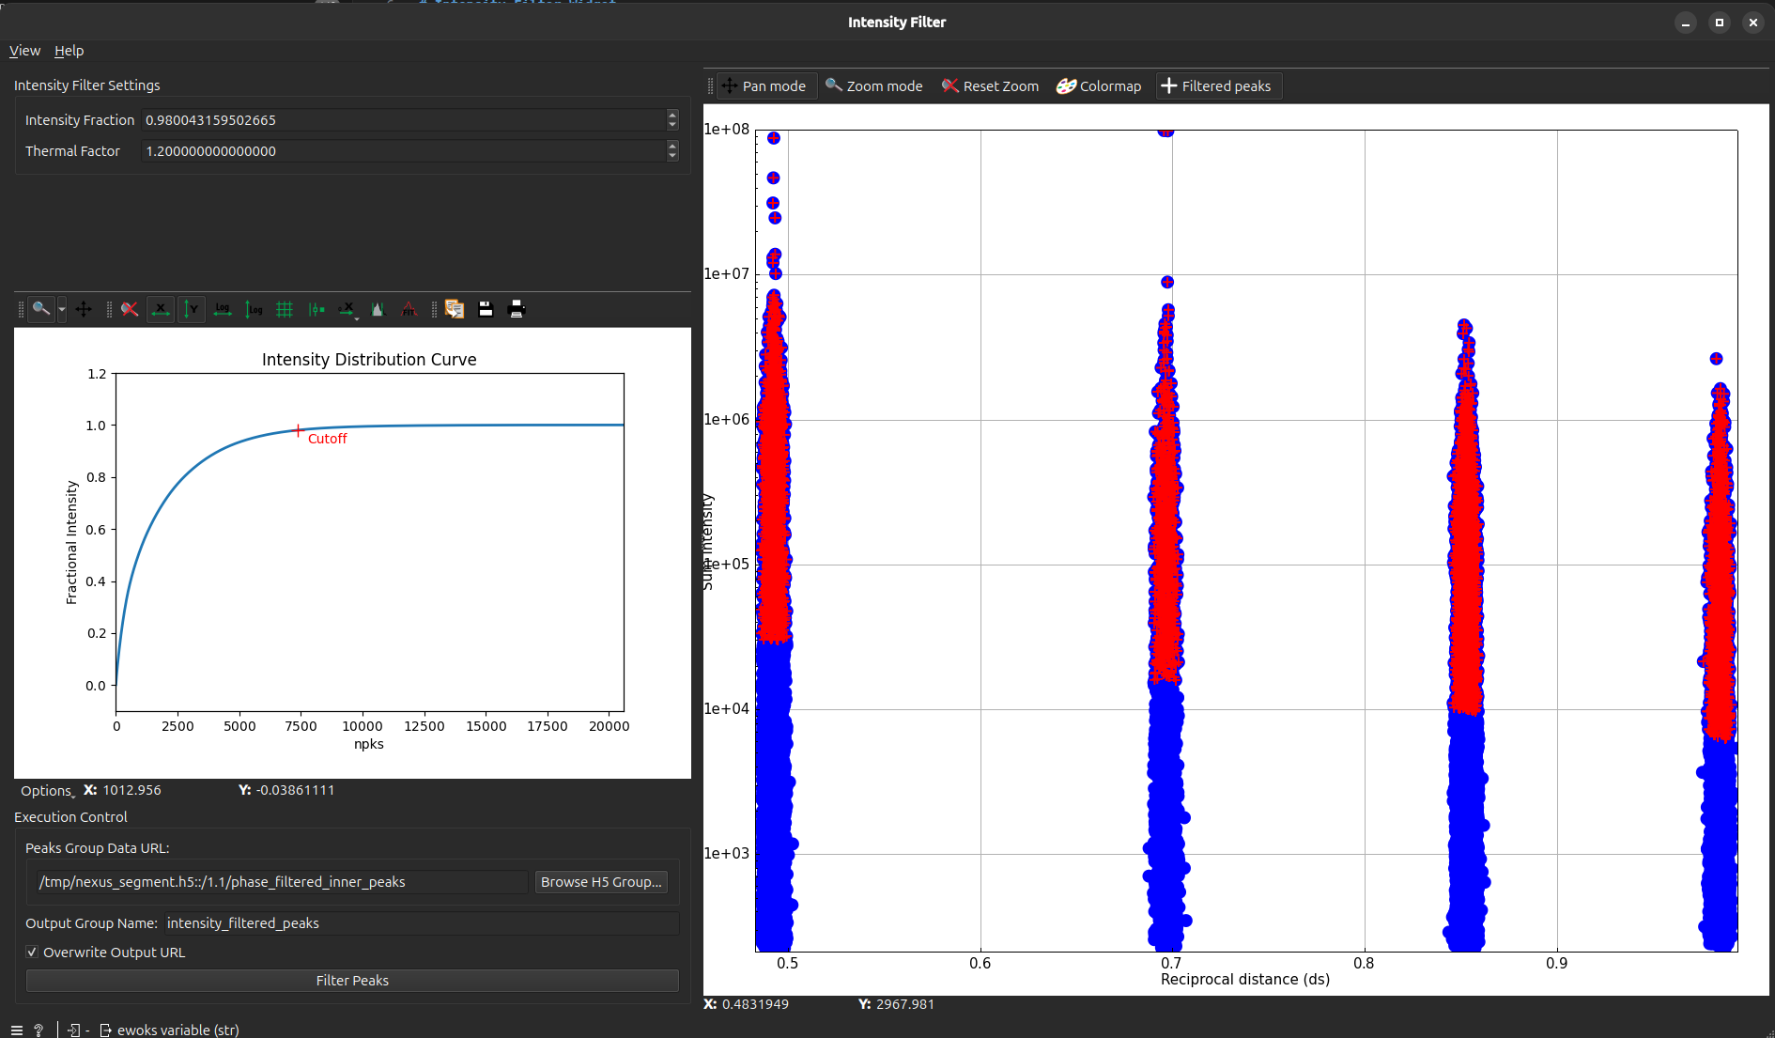The width and height of the screenshot is (1775, 1038).
Task: Change the curve style icon
Action: click(316, 309)
